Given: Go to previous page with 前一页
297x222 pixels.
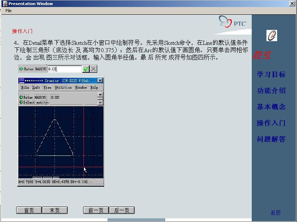Looking at the screenshot, I should pyautogui.click(x=96, y=210).
